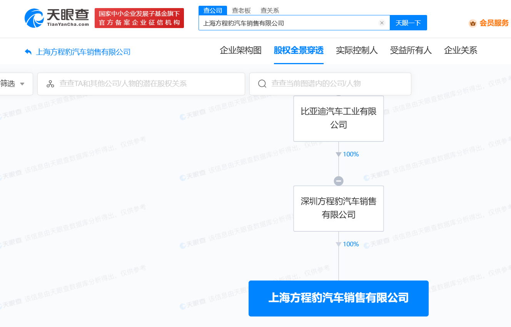Open the 受益所有人 tab

(x=411, y=50)
